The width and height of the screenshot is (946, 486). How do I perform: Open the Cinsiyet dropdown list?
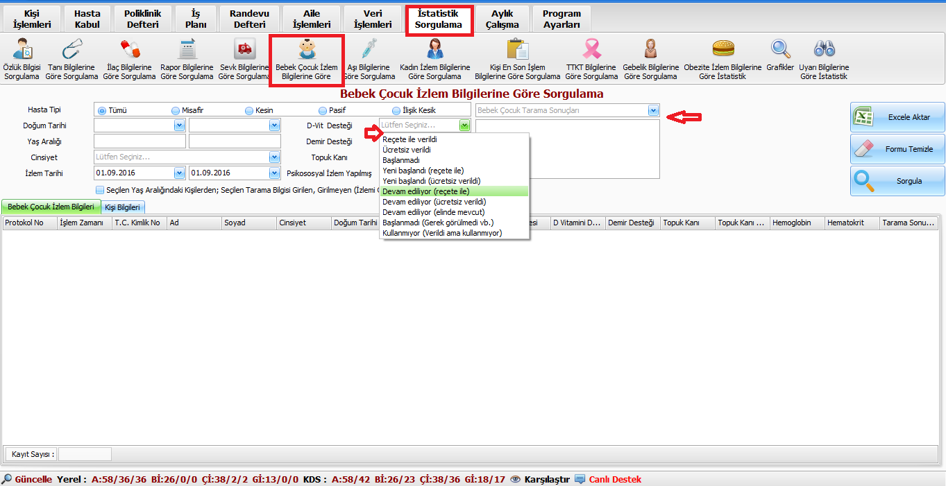pos(275,157)
